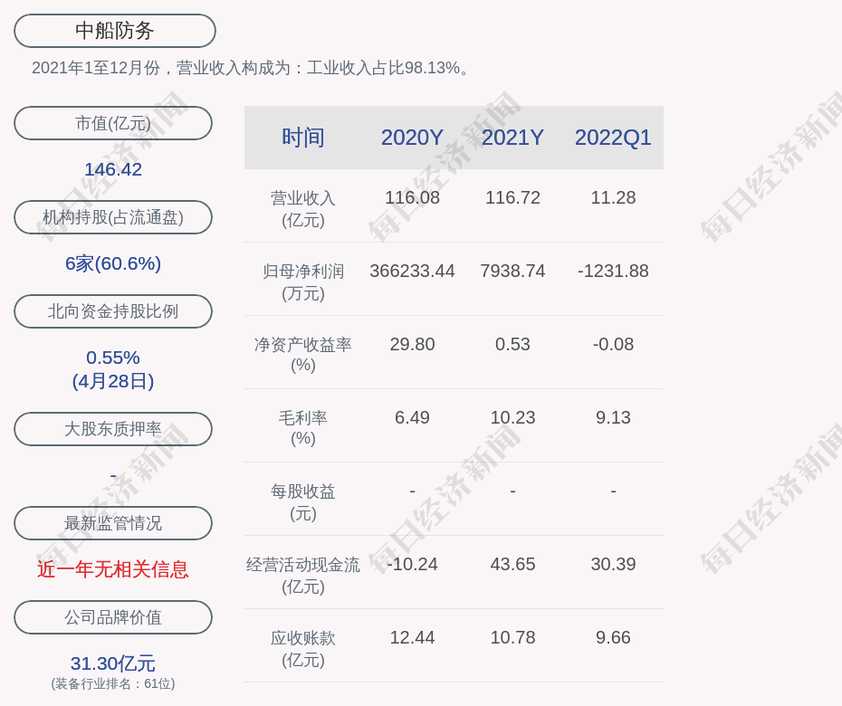Select the brand value 31.30亿元
The height and width of the screenshot is (706, 842).
pos(113,663)
